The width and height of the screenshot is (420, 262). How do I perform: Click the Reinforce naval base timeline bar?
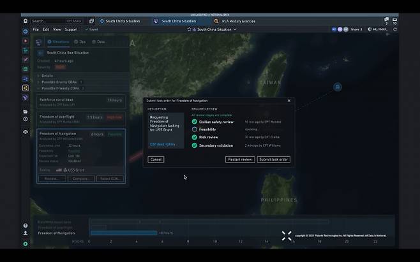coord(210,222)
